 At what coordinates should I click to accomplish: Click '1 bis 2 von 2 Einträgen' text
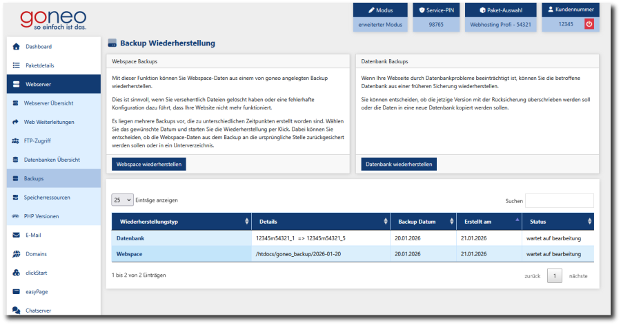139,275
